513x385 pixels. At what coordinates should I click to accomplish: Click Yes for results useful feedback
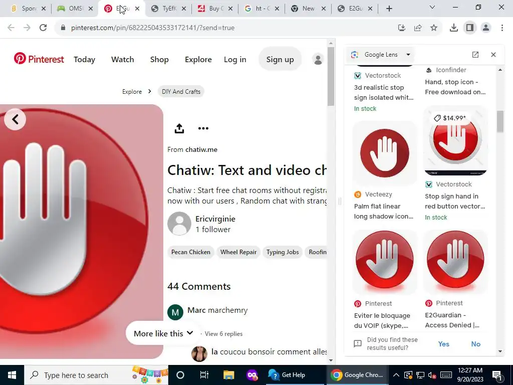pos(444,344)
